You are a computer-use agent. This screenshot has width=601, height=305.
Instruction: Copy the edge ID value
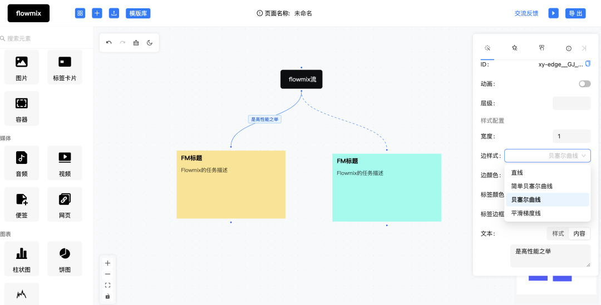coord(588,63)
